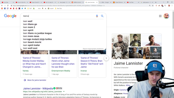
Task: Open the Twitter bird bookmark
Action: coord(22,8)
